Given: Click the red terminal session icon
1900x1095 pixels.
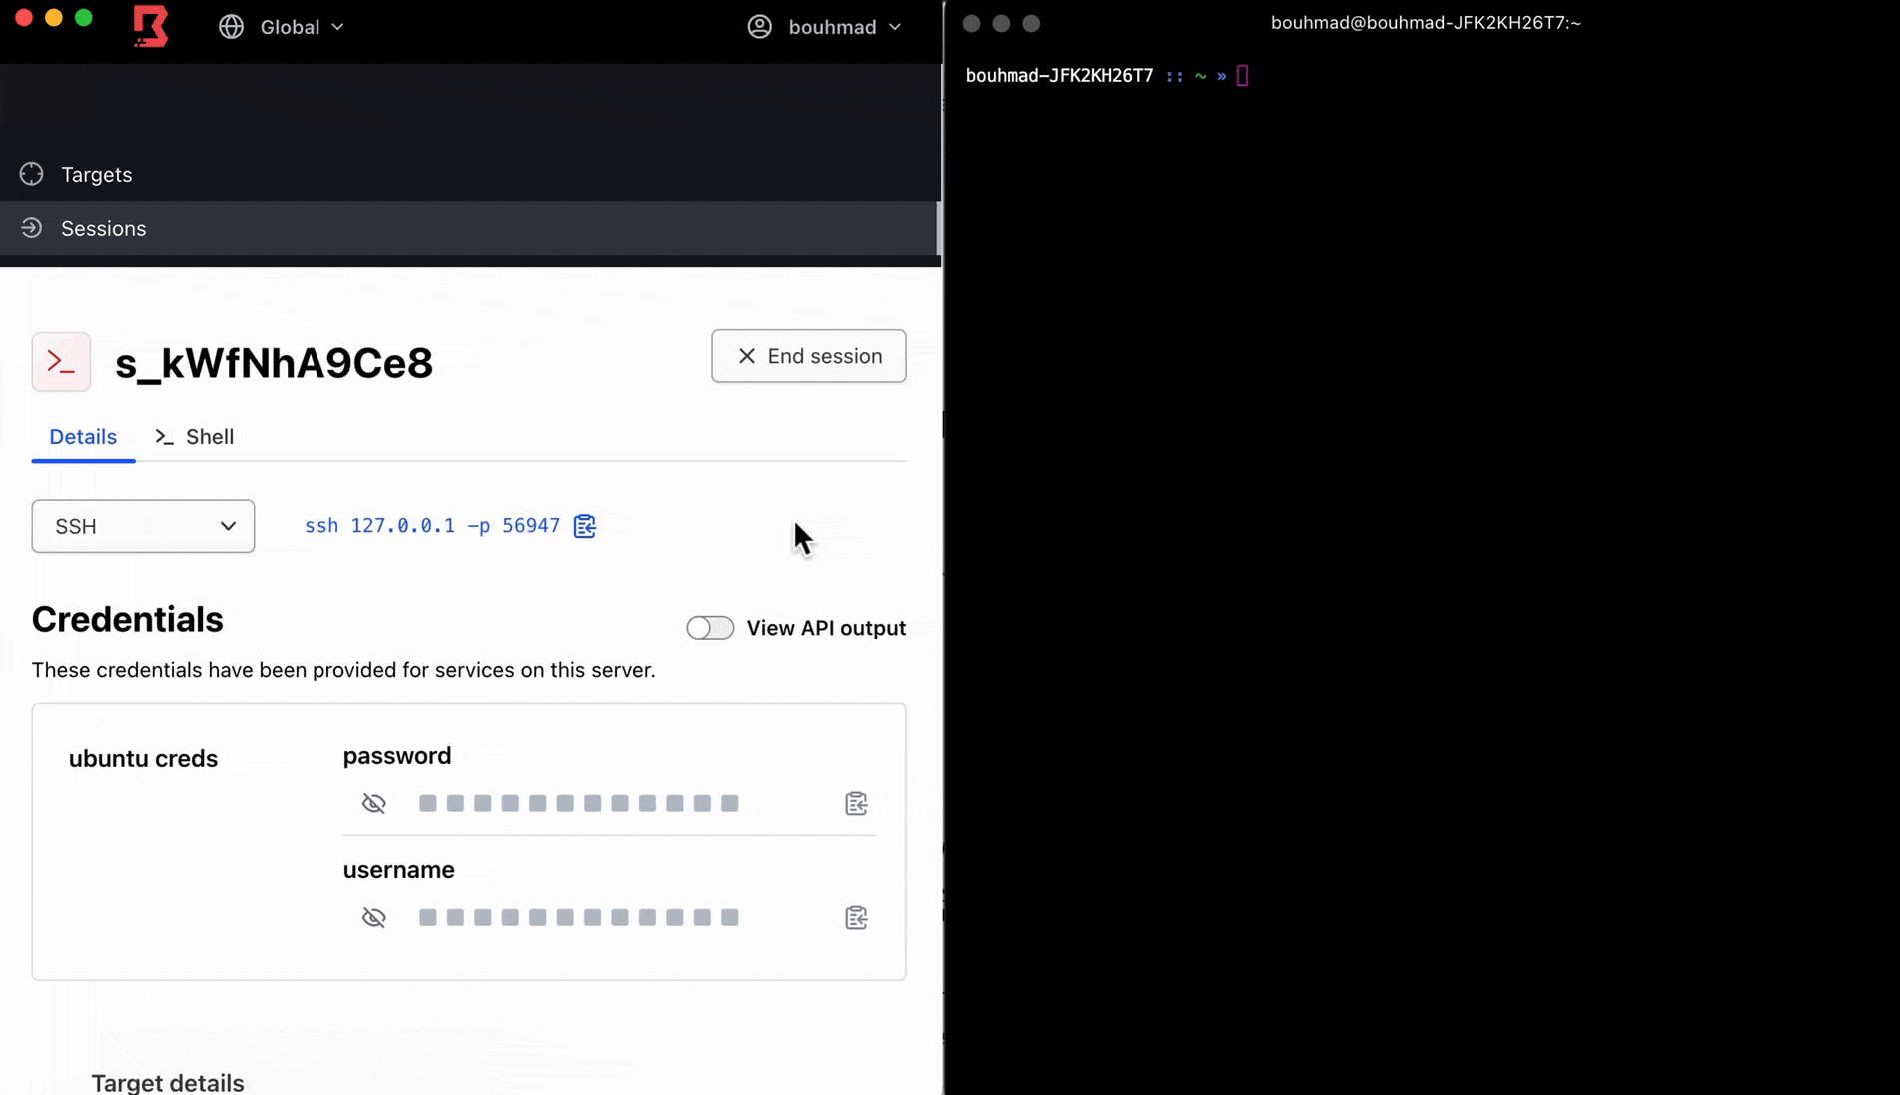Looking at the screenshot, I should click(x=61, y=362).
